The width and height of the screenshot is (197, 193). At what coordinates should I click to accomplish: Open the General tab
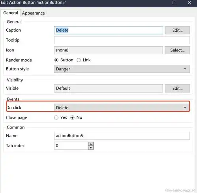tap(11, 13)
